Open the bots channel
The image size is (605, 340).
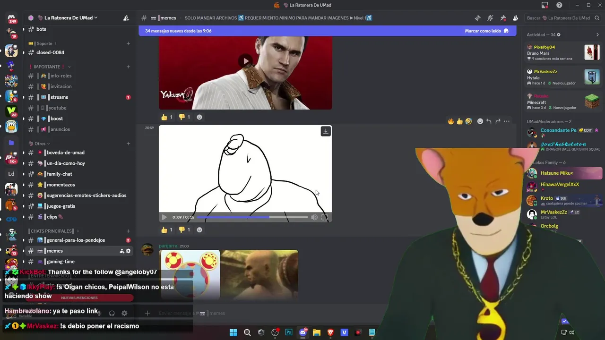[x=79, y=29]
